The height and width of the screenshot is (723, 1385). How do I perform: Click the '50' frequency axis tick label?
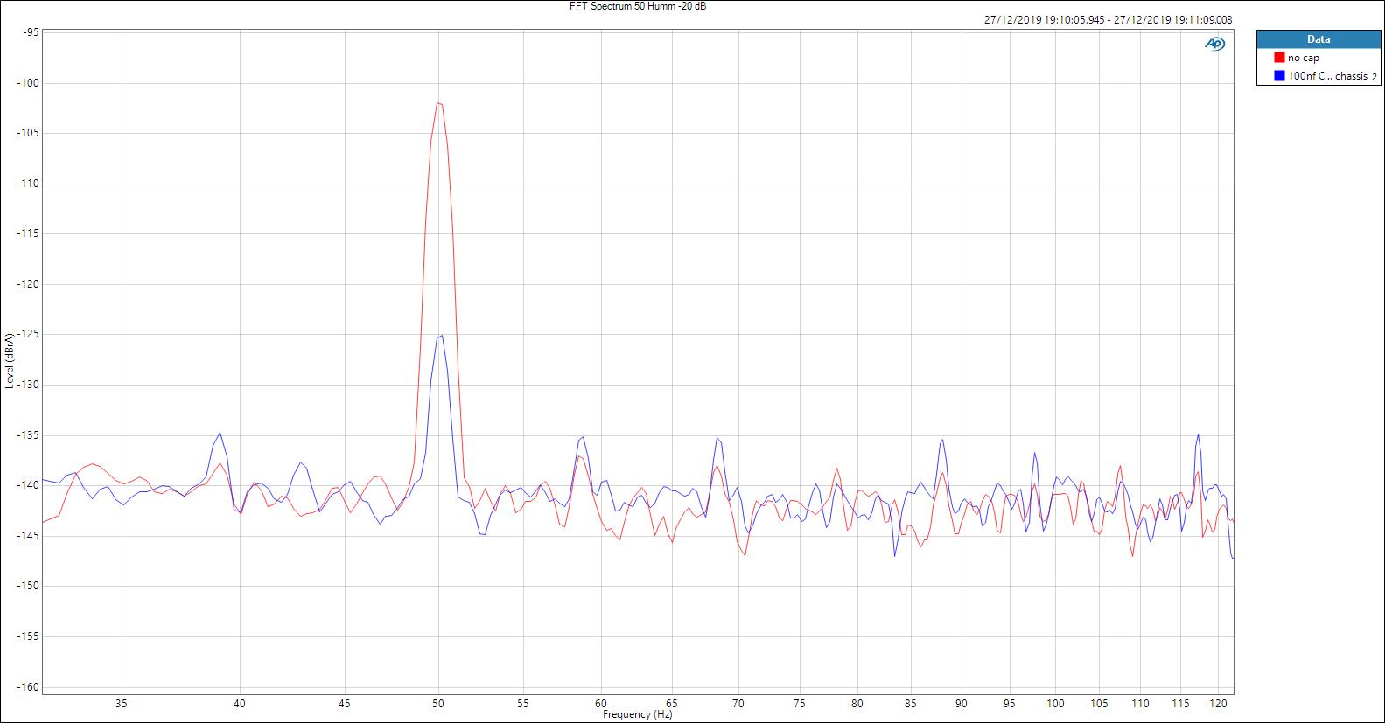click(x=438, y=703)
